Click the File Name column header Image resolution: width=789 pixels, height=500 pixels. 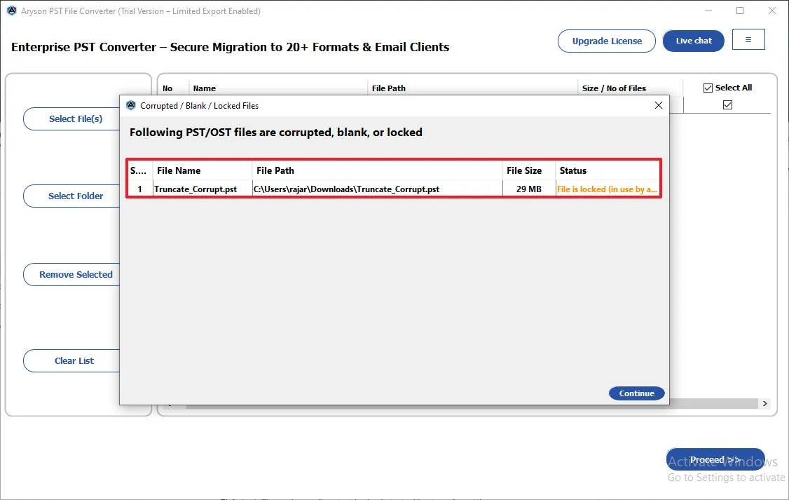tap(203, 170)
